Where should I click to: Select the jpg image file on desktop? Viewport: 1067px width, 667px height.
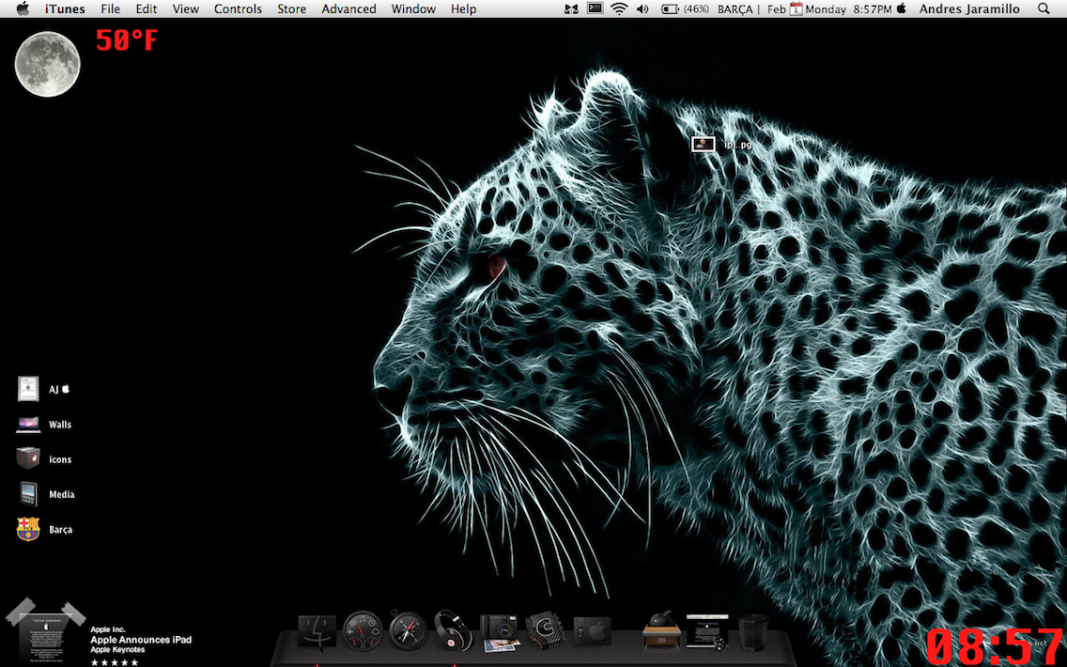[704, 144]
